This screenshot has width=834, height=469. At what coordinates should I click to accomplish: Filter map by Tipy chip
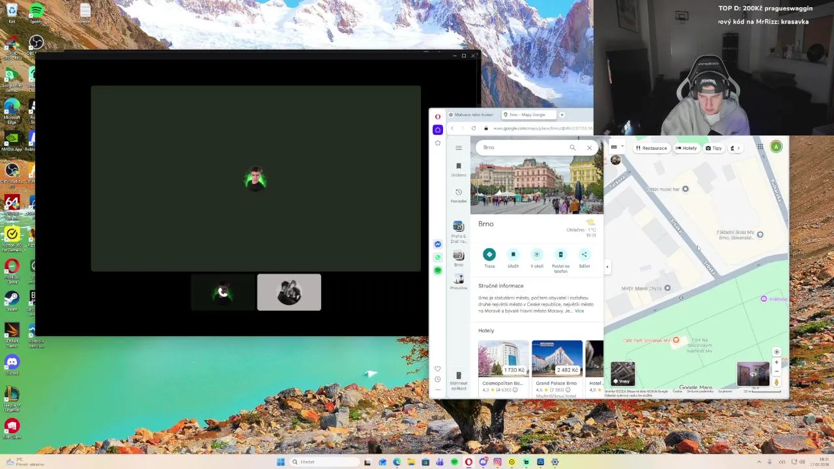click(713, 149)
